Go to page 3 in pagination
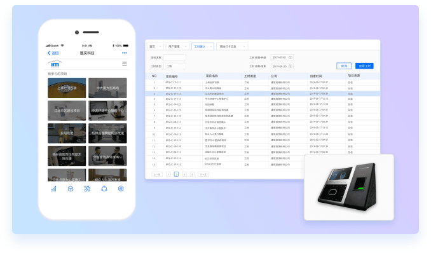Screen dimensions: 431x253 coord(184,174)
